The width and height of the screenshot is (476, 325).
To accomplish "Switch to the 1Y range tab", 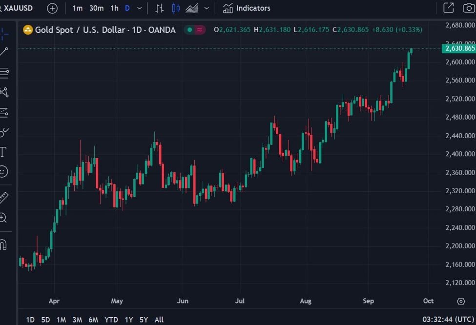I will tap(128, 320).
